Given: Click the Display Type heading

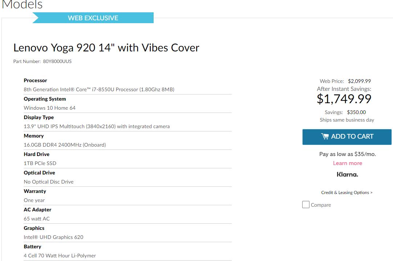Looking at the screenshot, I should 39,117.
